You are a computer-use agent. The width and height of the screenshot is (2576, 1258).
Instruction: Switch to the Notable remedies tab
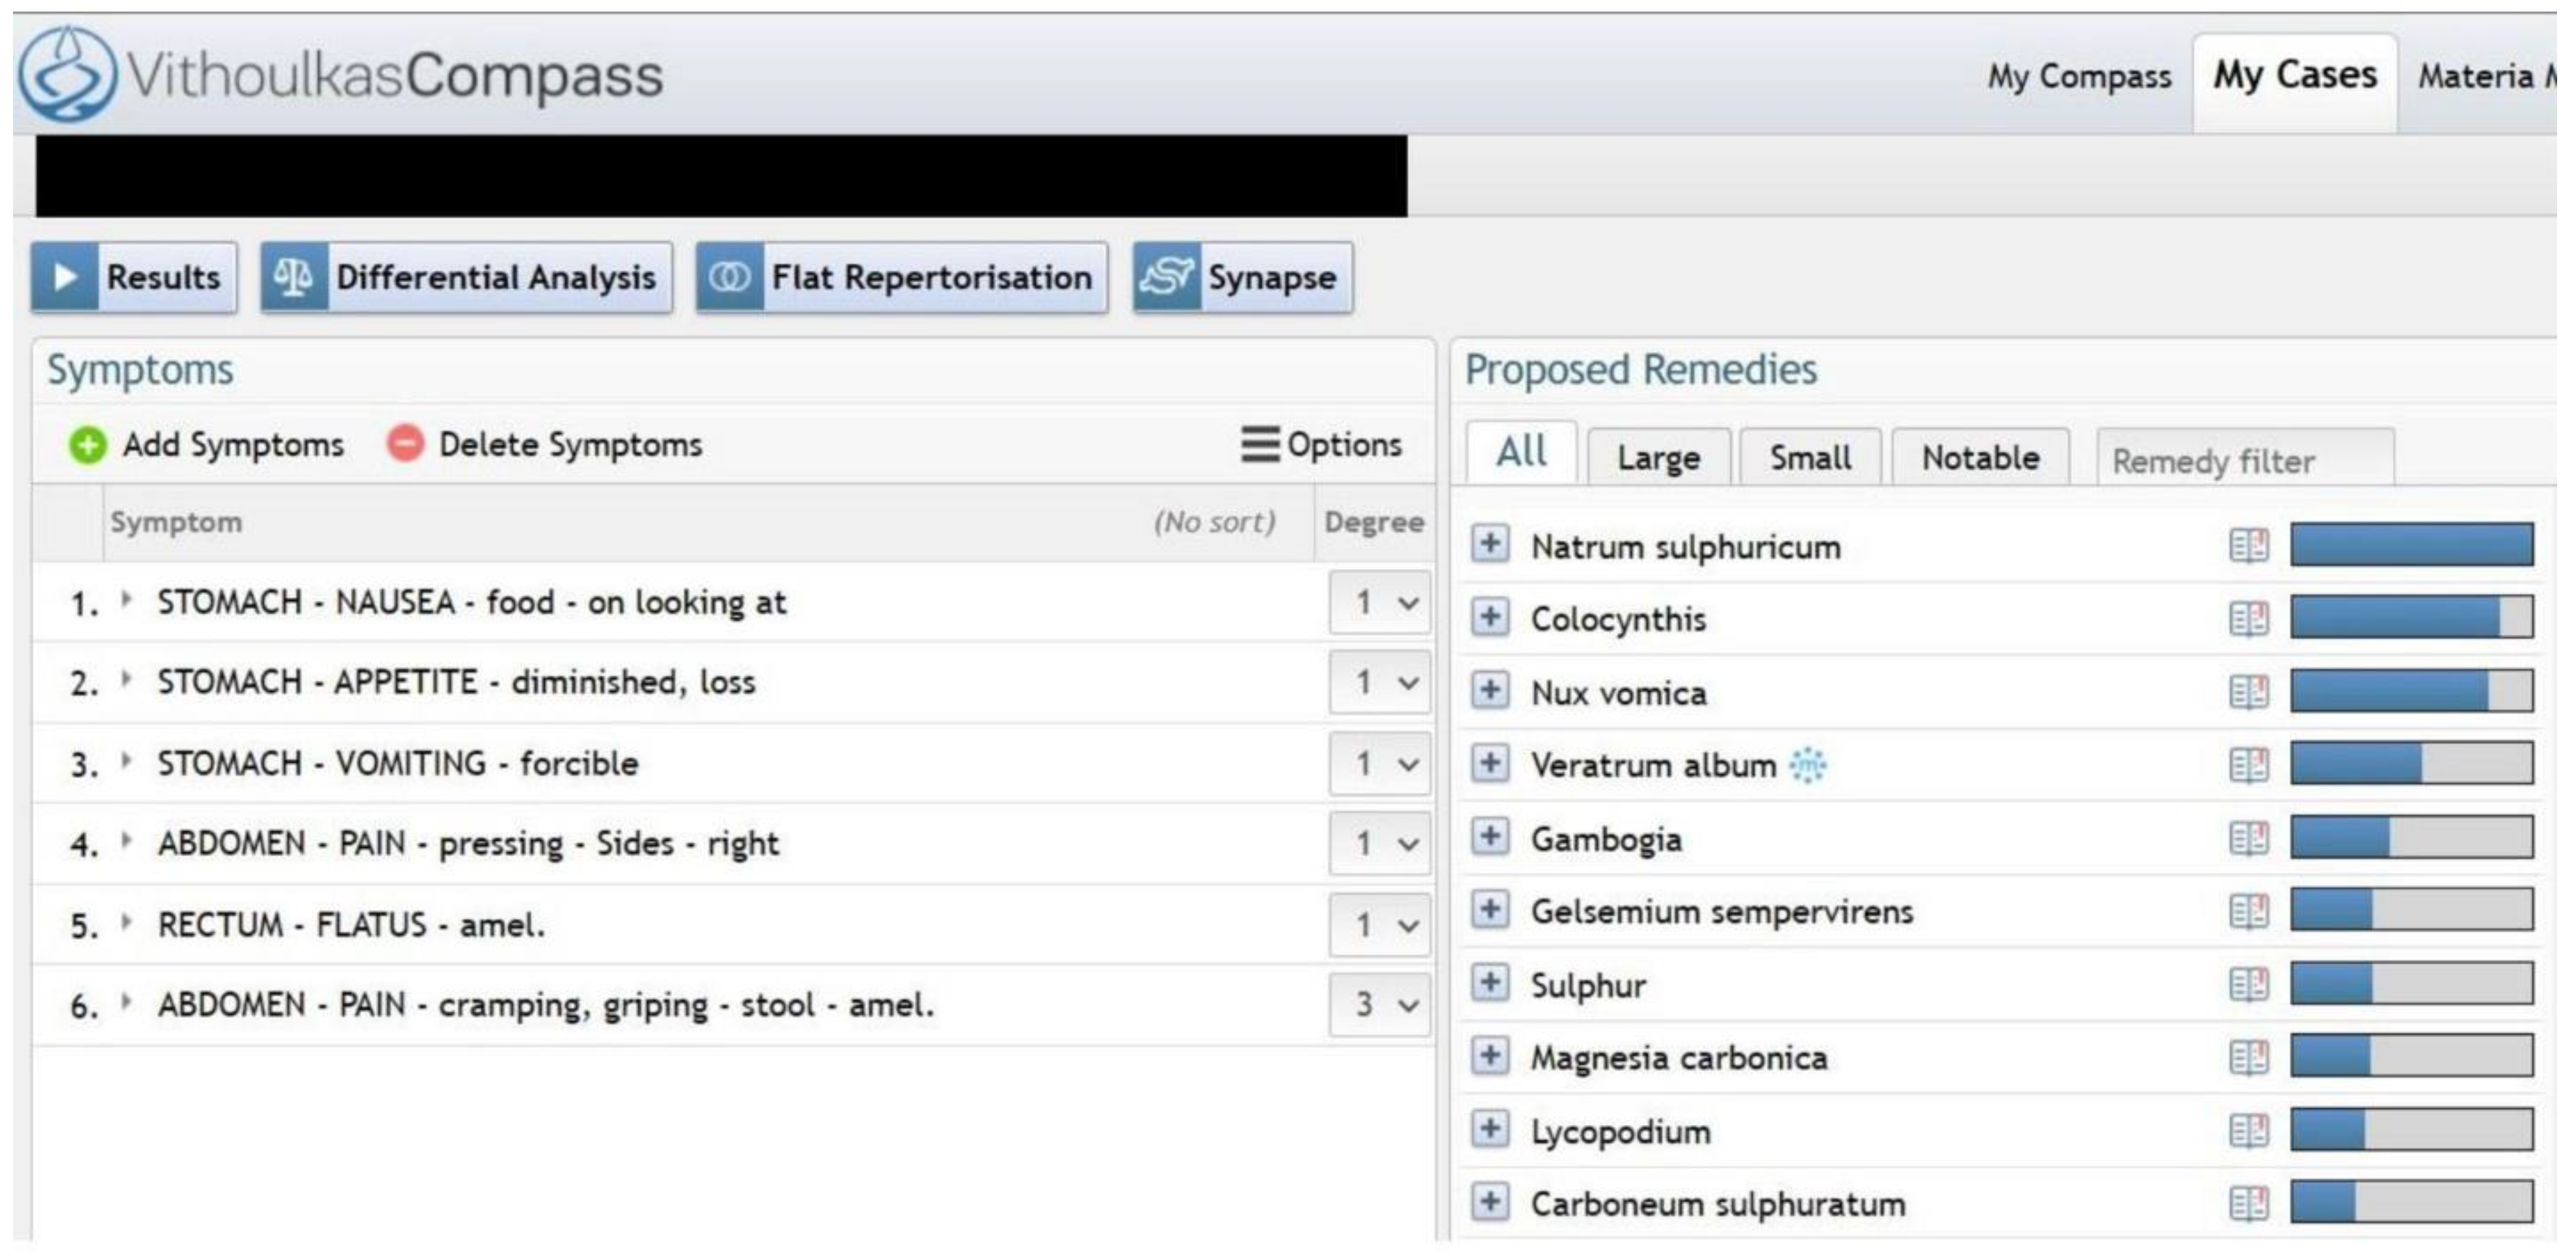tap(1980, 458)
